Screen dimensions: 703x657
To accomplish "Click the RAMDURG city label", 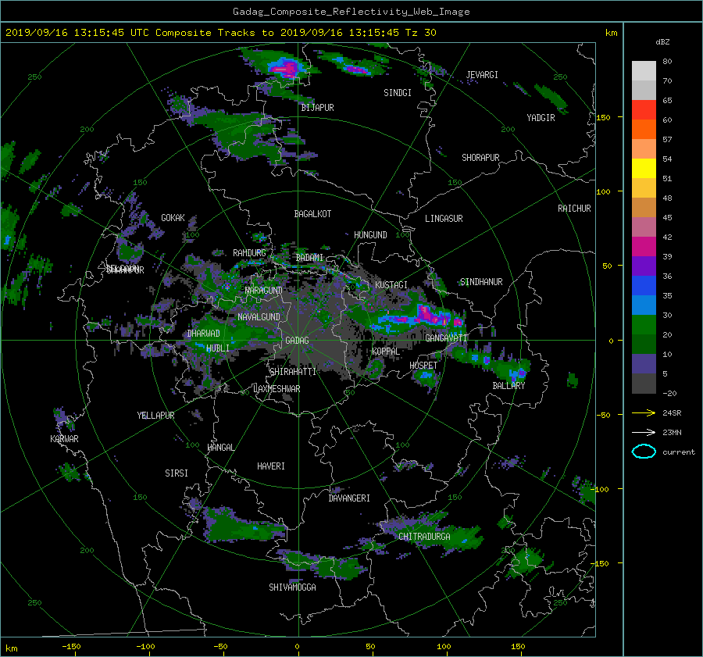I will [x=249, y=253].
